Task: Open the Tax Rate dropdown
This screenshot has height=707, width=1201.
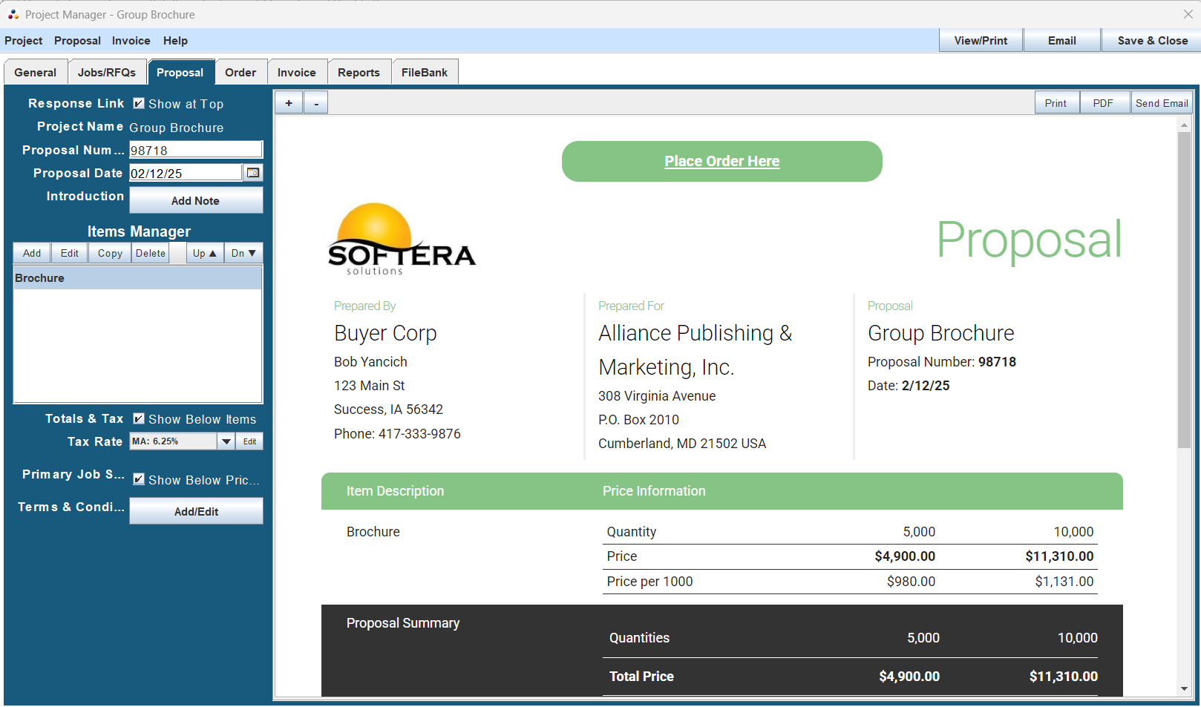Action: click(x=226, y=441)
